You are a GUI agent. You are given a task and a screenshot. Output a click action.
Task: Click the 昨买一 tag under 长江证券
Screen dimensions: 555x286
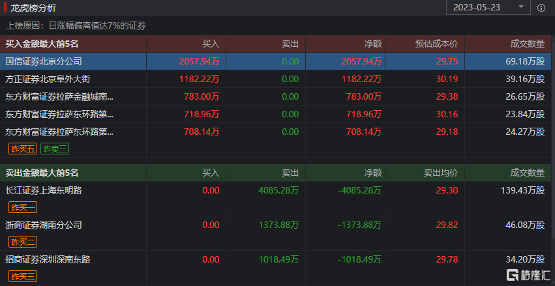pos(23,208)
